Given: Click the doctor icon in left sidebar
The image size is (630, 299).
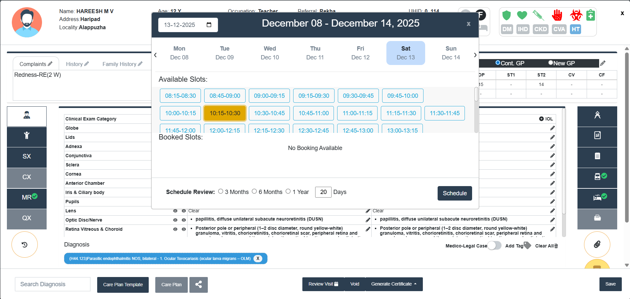Looking at the screenshot, I should pyautogui.click(x=27, y=115).
